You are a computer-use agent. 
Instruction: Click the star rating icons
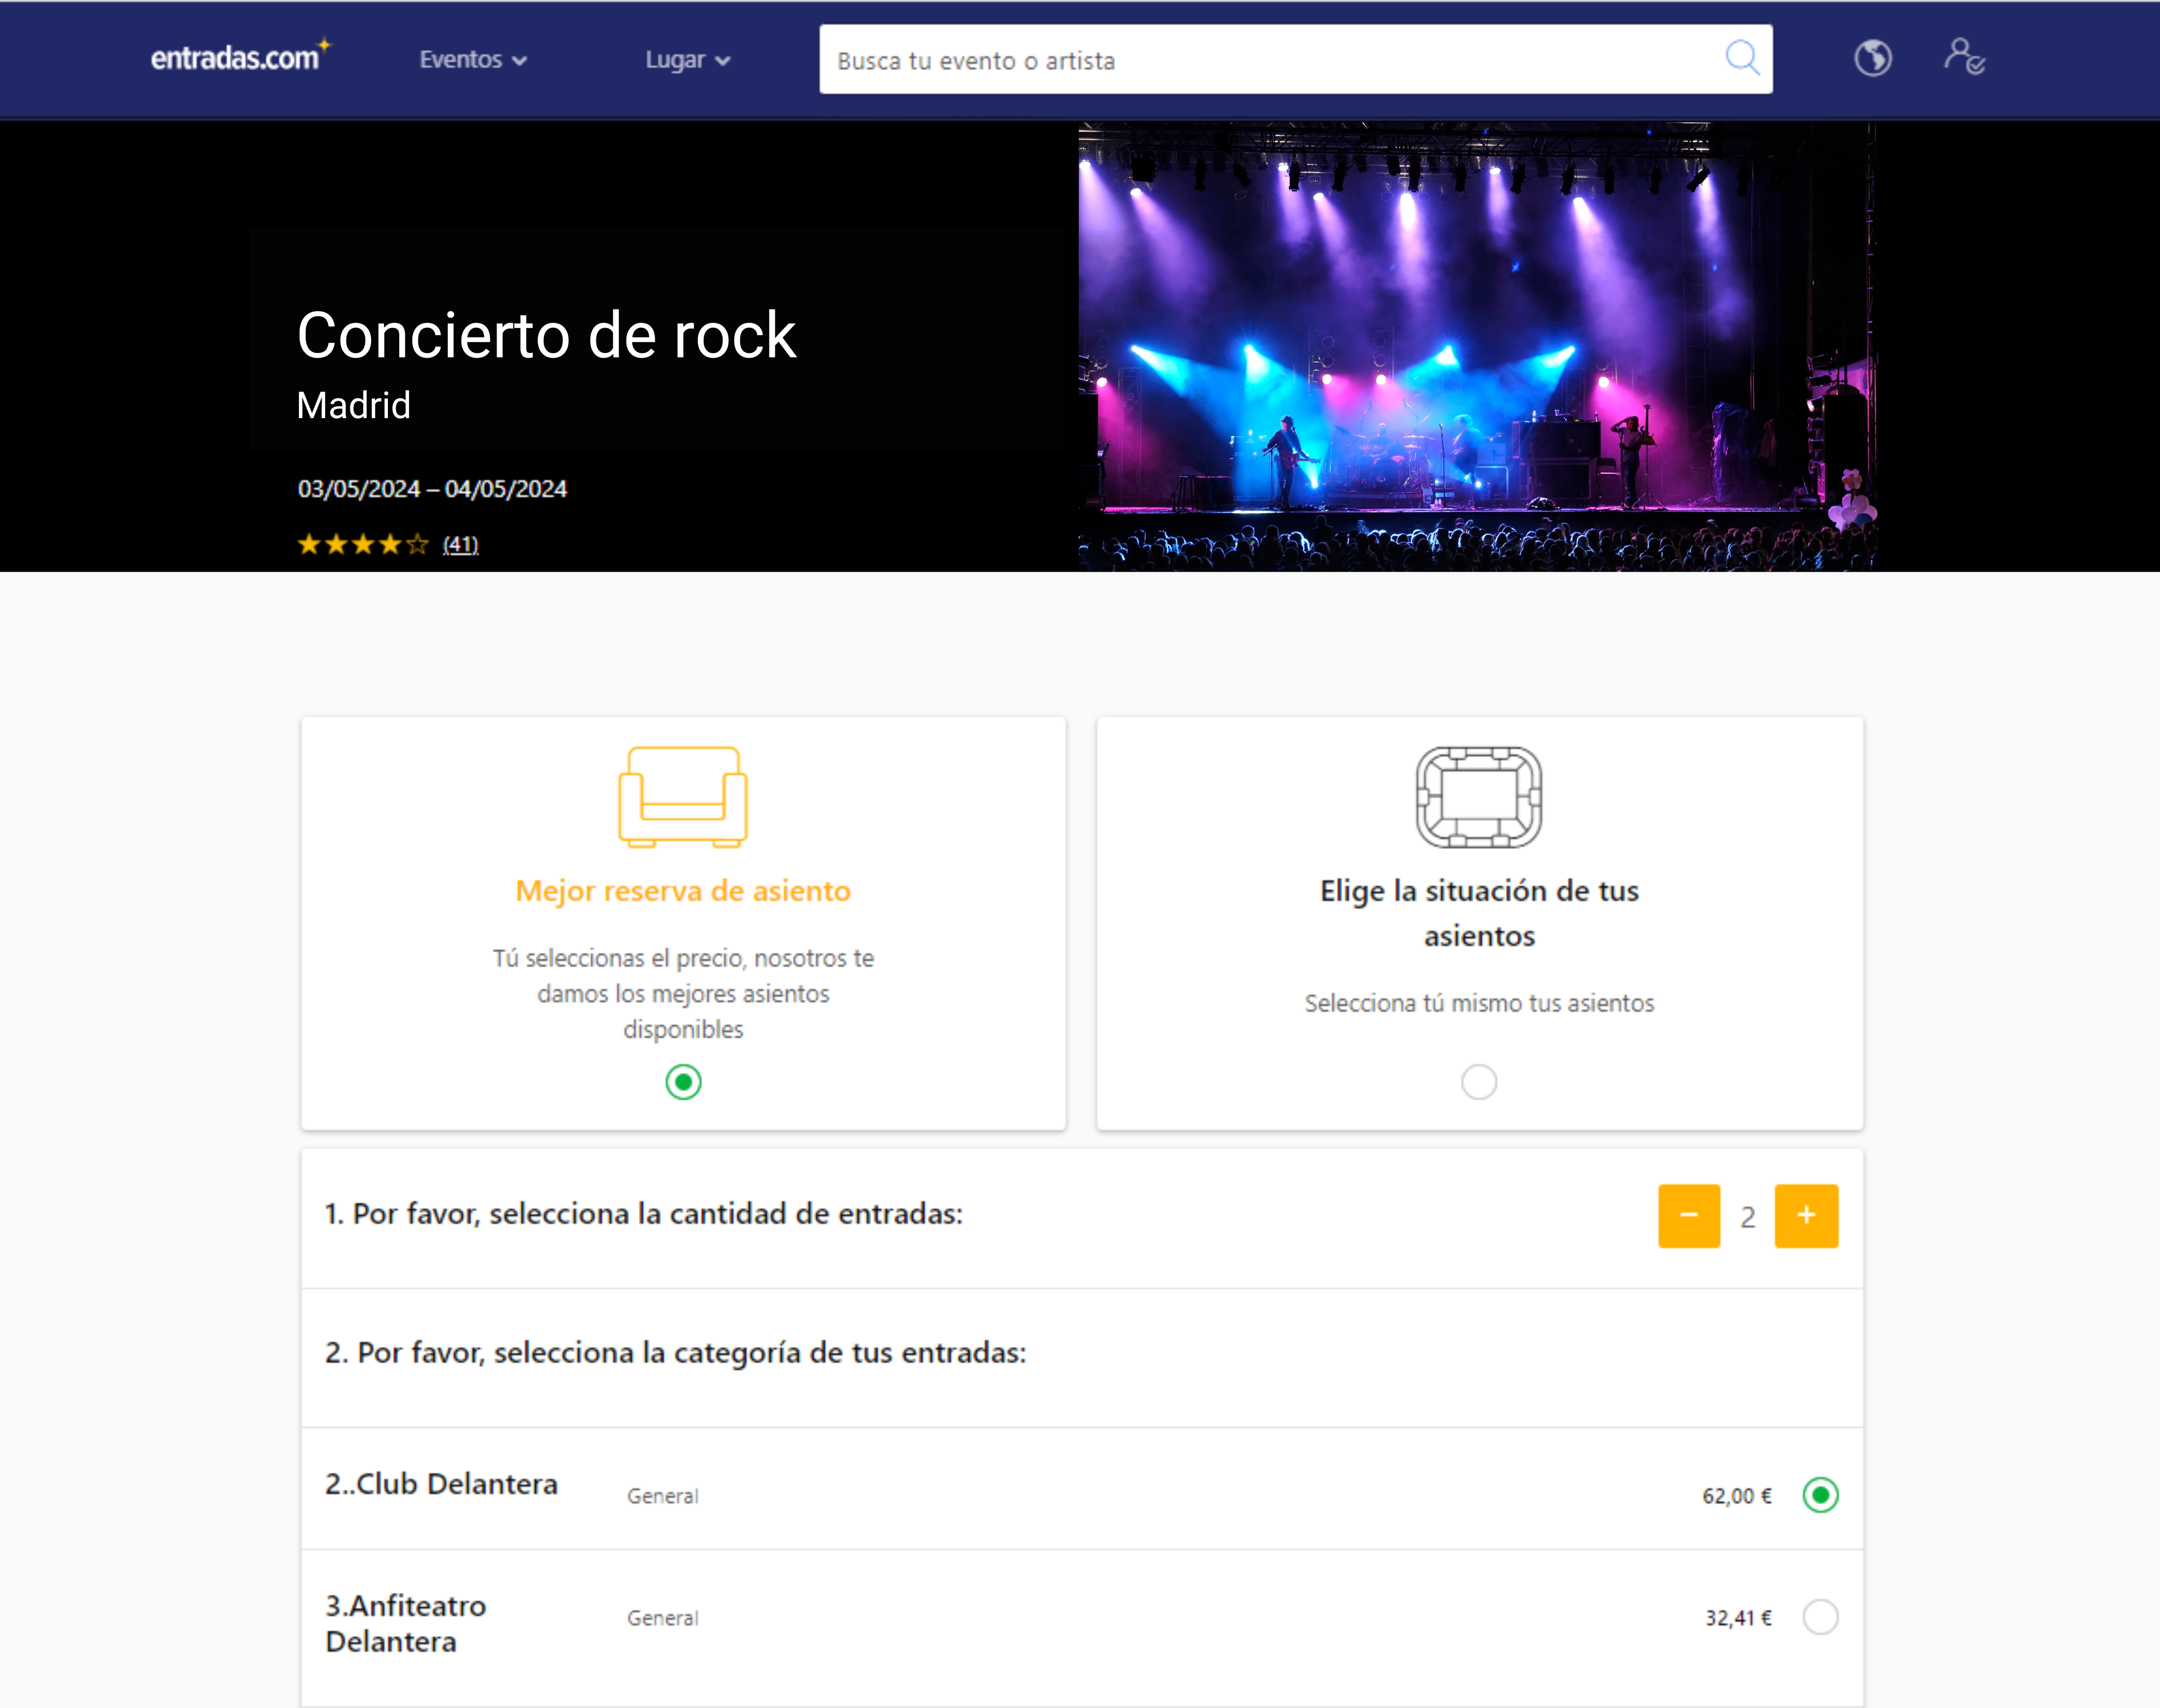(362, 544)
